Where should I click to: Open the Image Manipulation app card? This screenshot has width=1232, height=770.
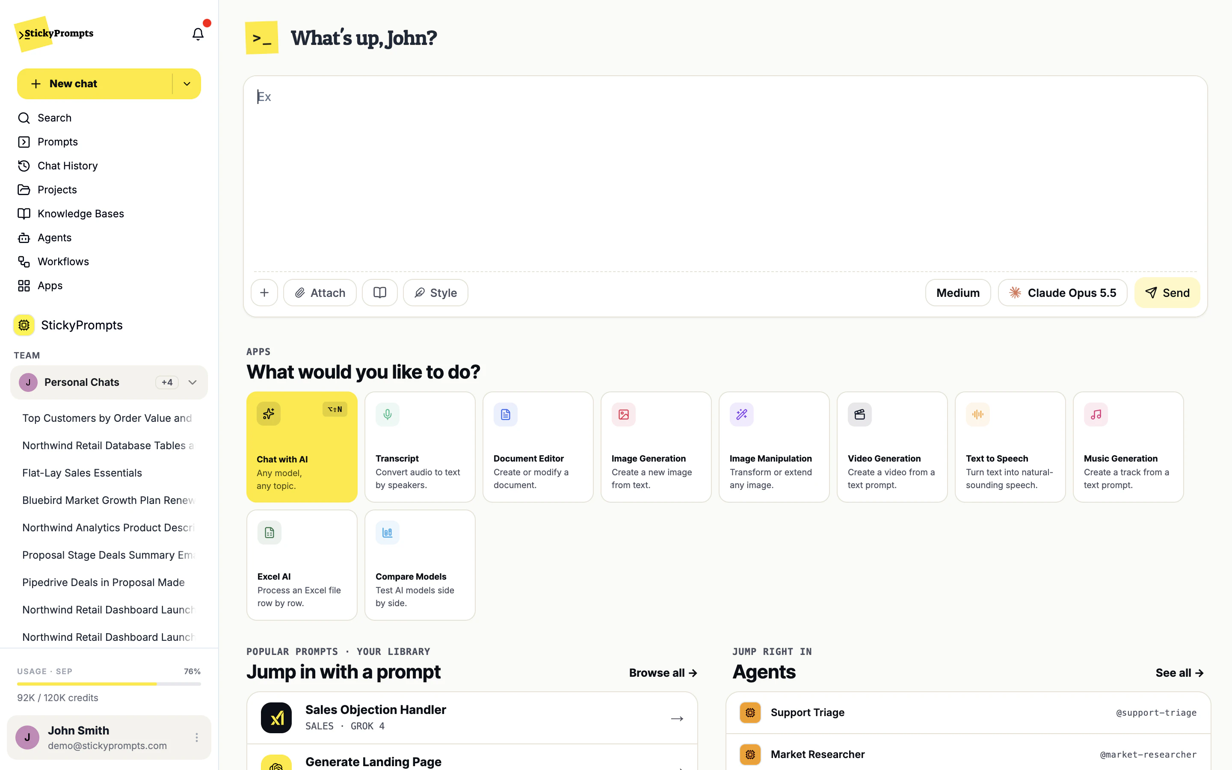(774, 447)
